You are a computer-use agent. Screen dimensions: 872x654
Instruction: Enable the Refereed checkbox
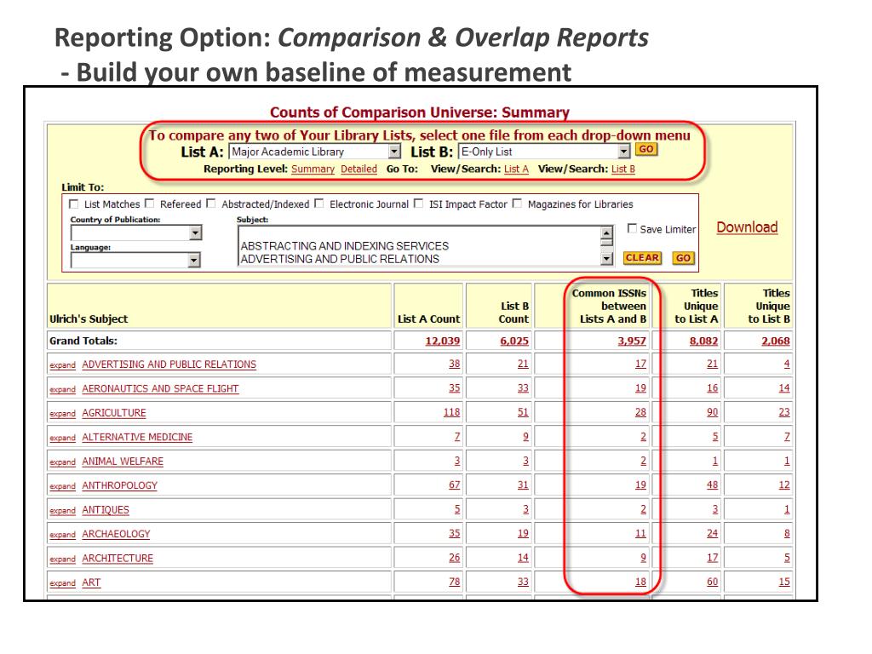pos(150,204)
